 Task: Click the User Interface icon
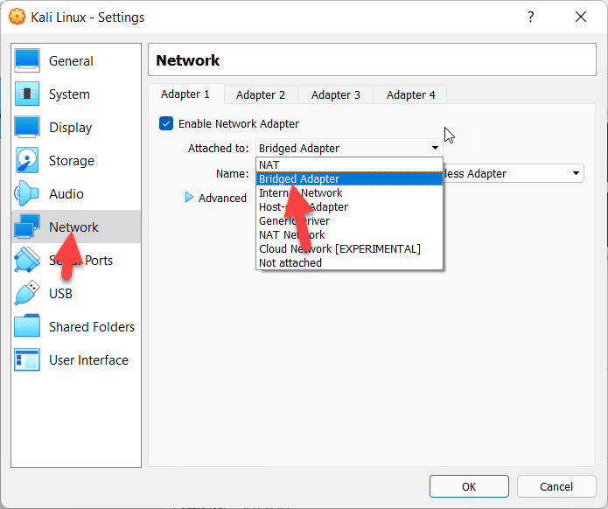pyautogui.click(x=27, y=359)
